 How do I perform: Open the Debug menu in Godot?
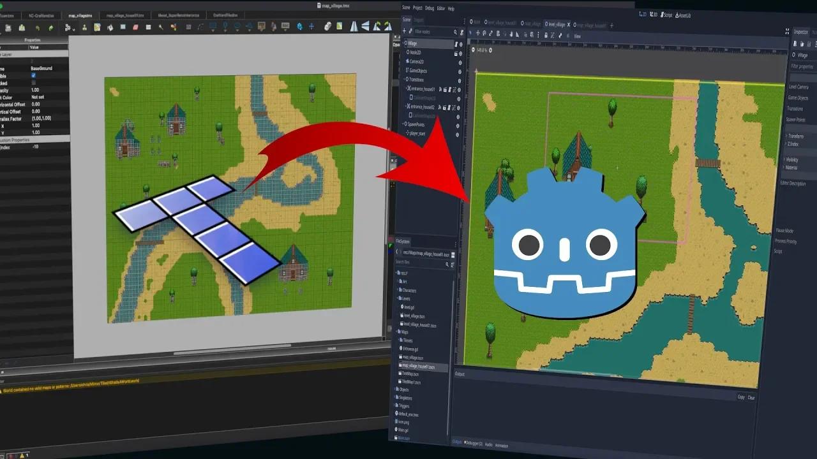pos(429,8)
